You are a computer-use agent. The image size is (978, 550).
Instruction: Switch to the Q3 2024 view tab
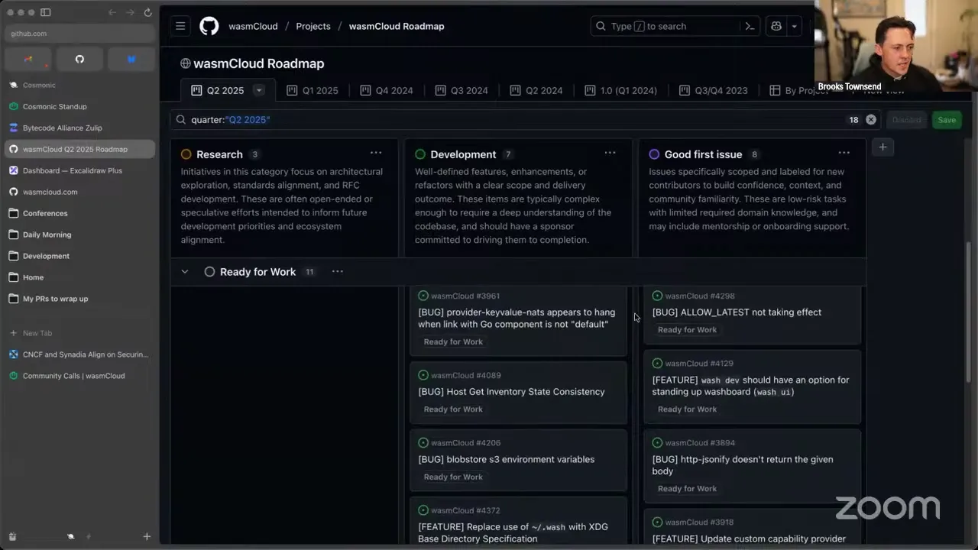click(461, 90)
